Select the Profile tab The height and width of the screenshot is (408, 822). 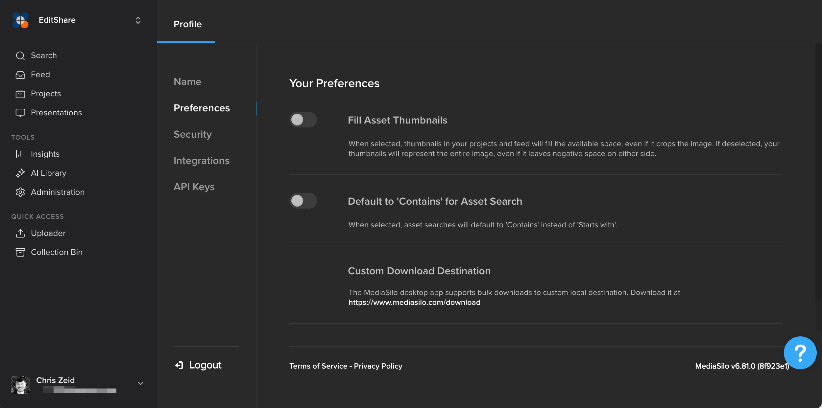coord(187,24)
